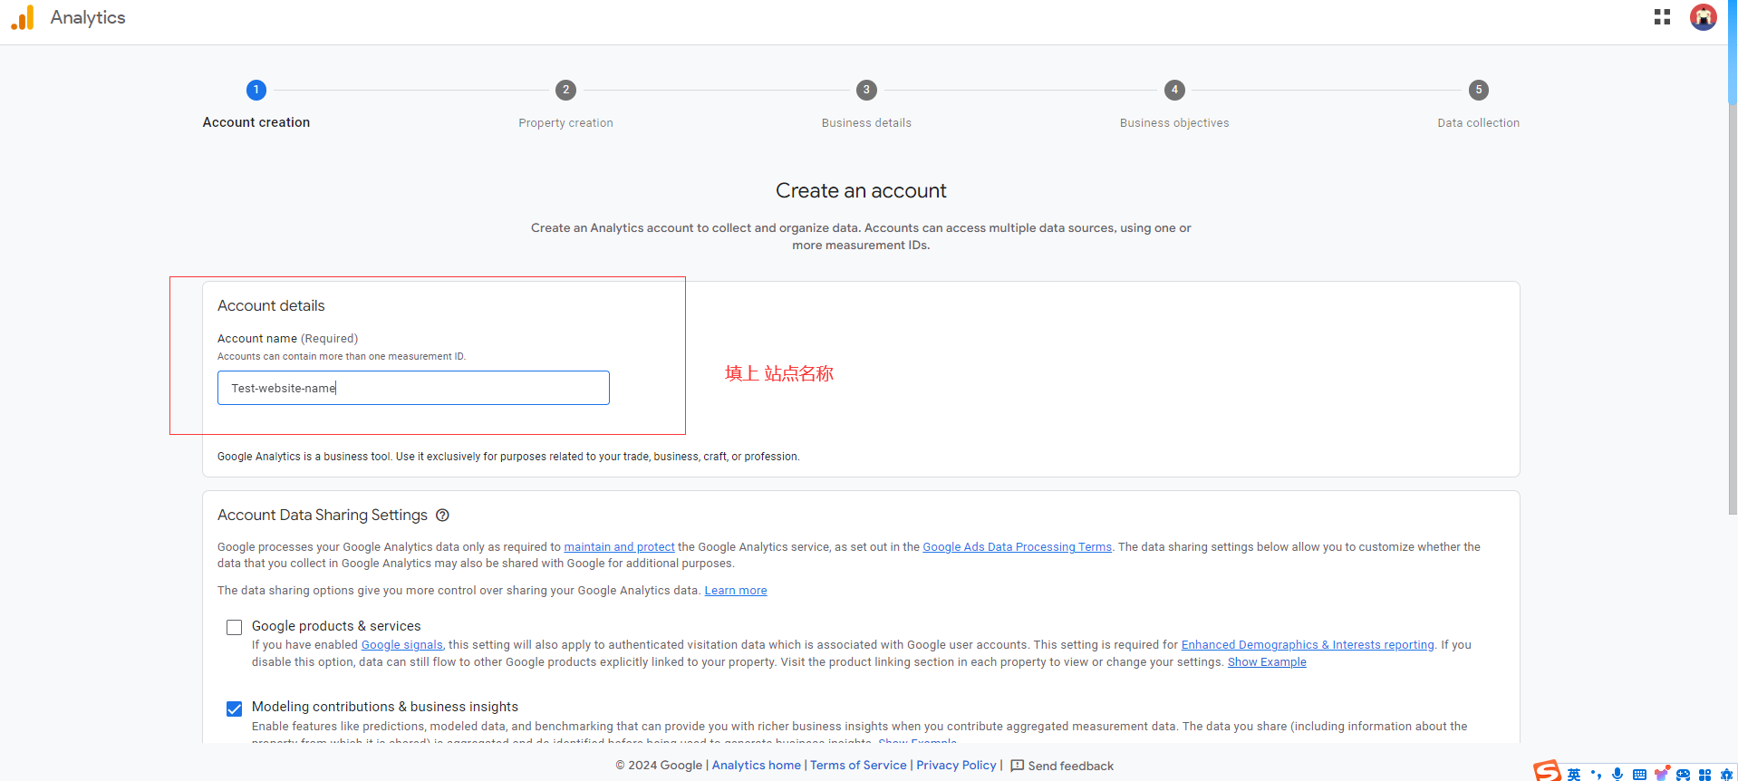
Task: Open the IME soft keyboard icon
Action: tap(1639, 774)
